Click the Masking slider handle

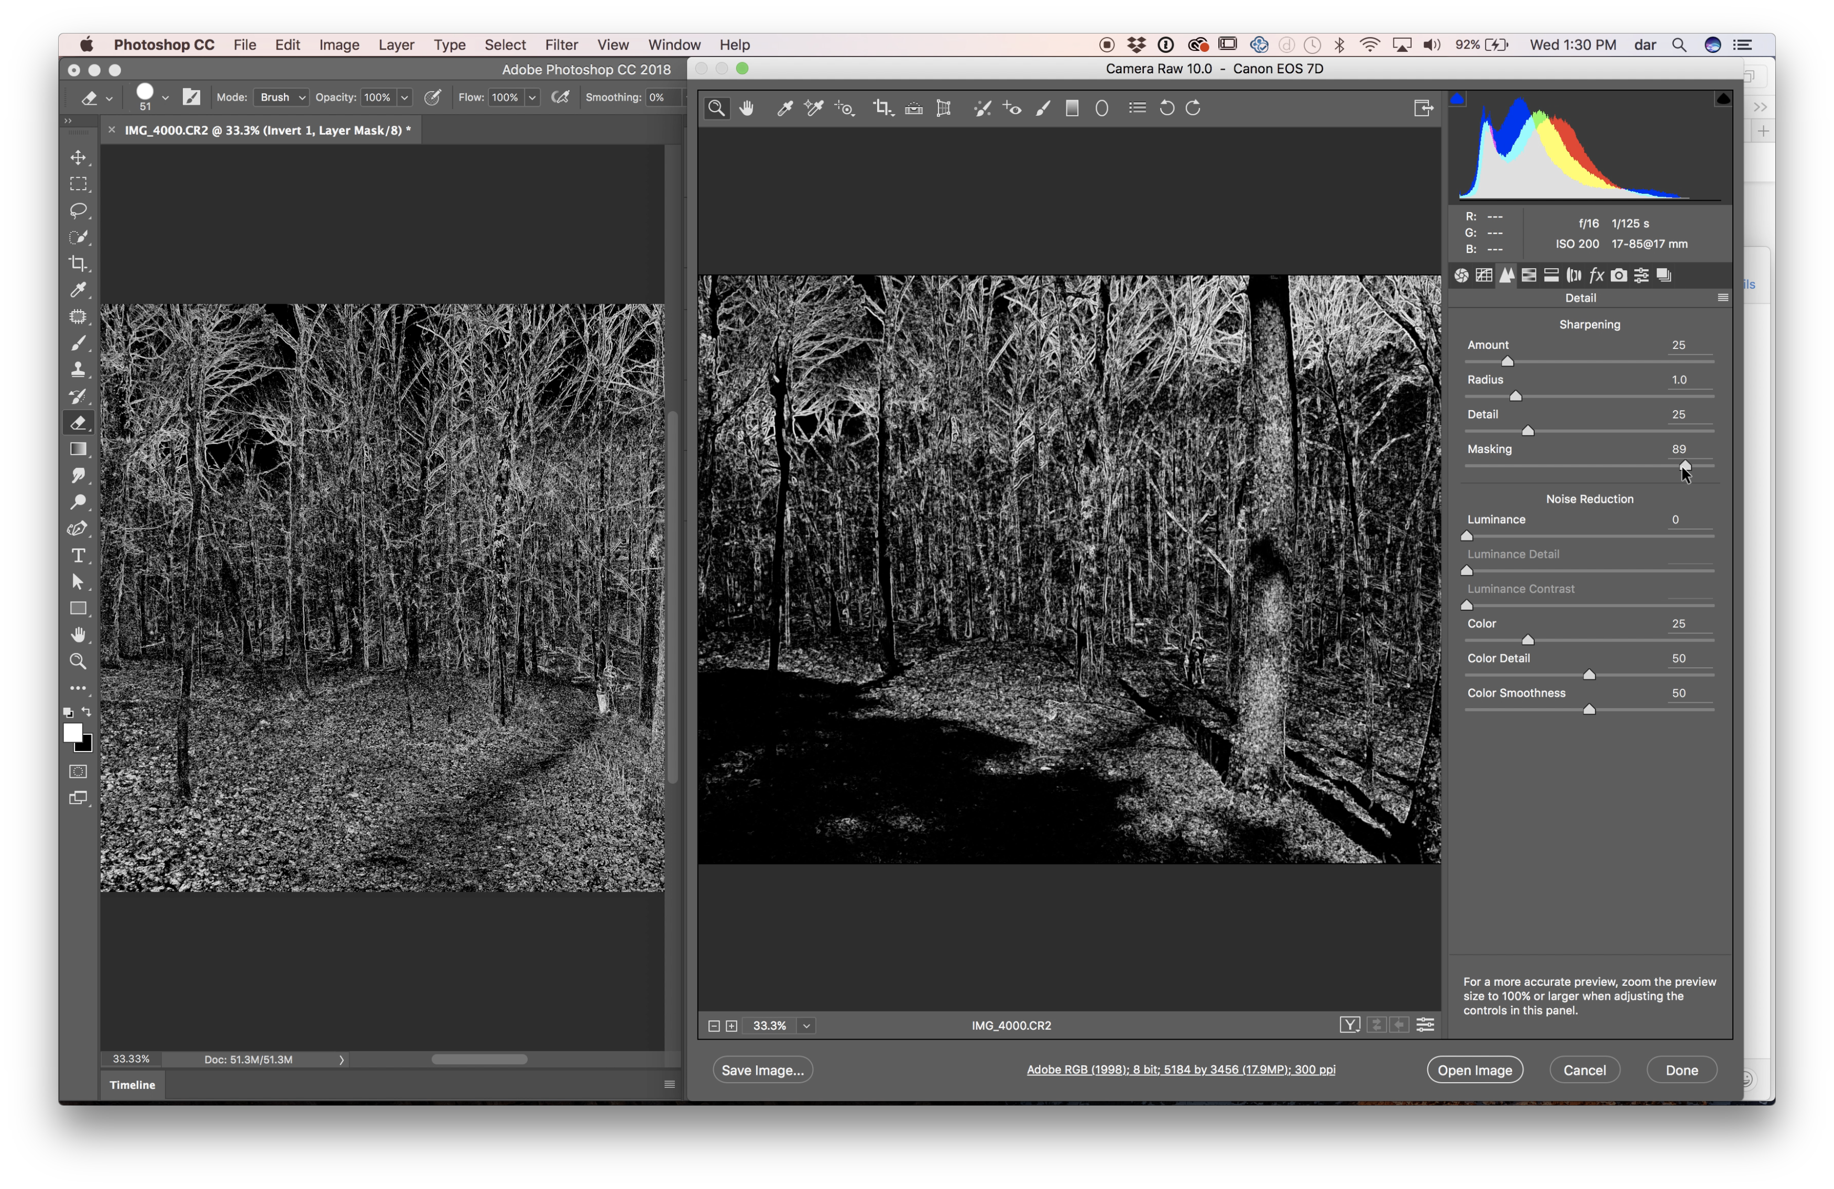click(x=1685, y=465)
